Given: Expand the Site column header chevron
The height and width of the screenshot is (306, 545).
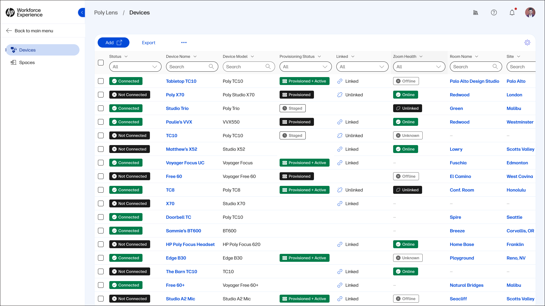Looking at the screenshot, I should point(519,56).
